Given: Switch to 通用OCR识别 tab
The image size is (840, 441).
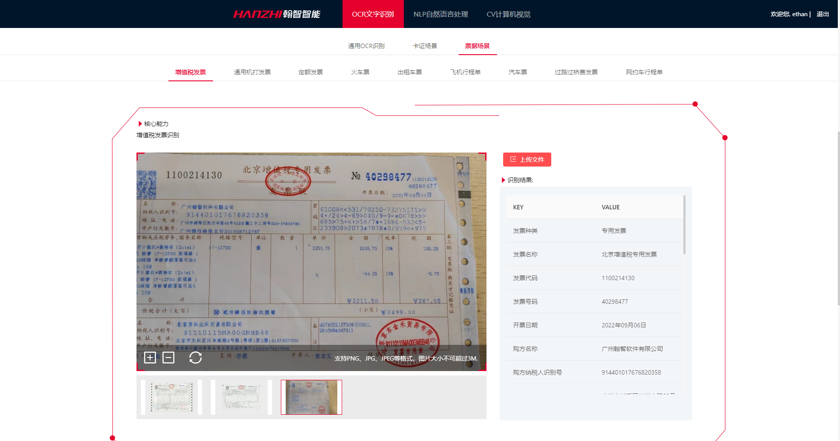Looking at the screenshot, I should pos(366,46).
